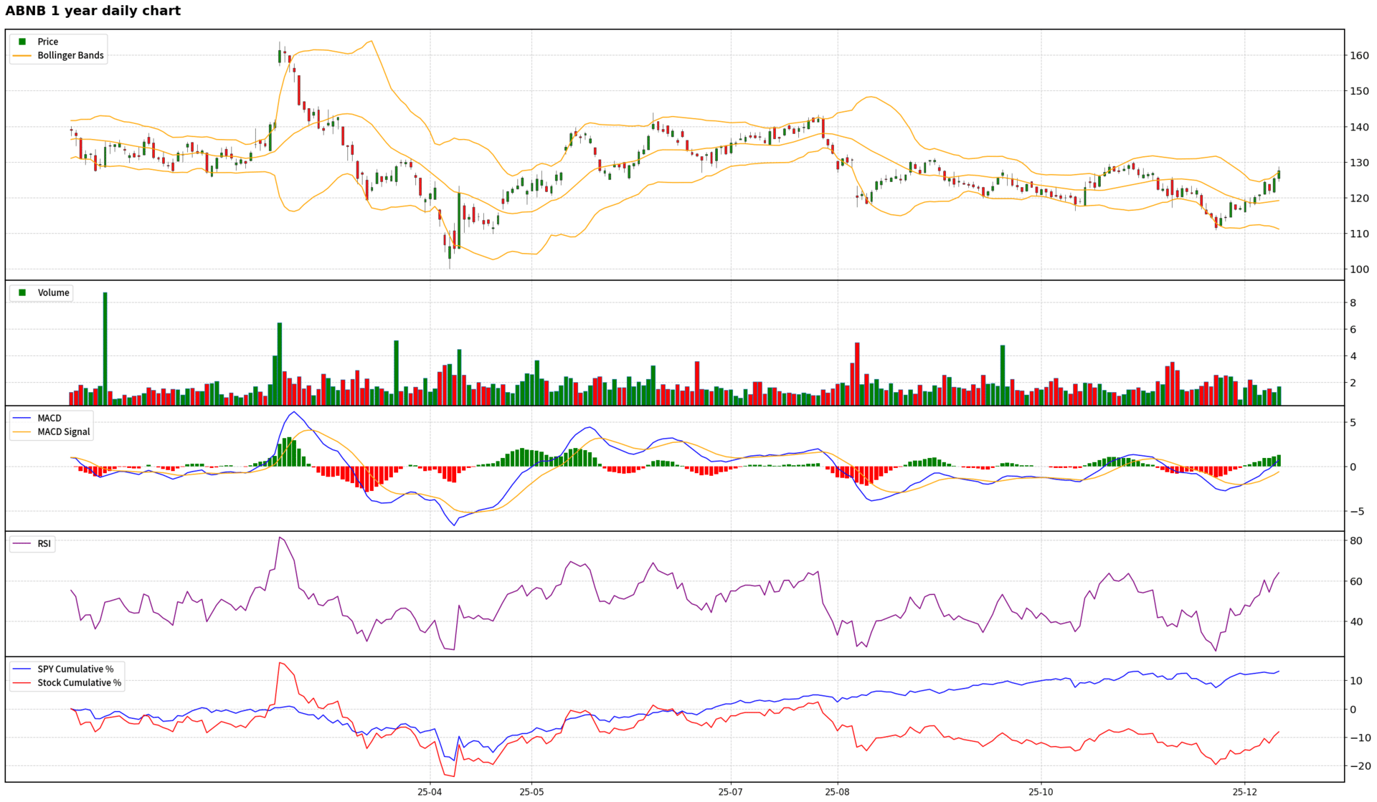Click the 25-04 date axis label

(x=430, y=792)
